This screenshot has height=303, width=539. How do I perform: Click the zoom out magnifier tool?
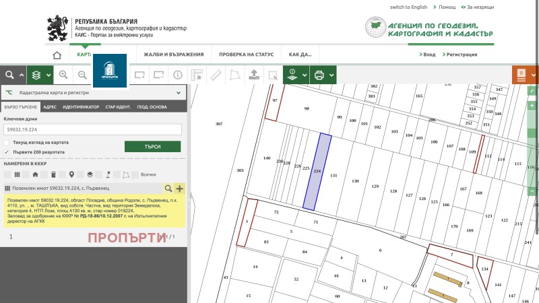82,75
